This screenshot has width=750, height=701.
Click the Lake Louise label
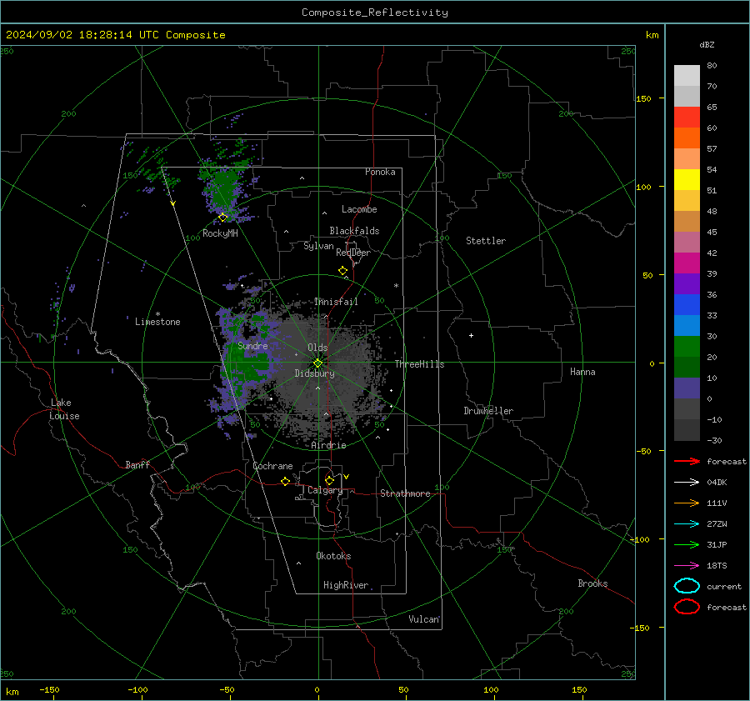point(64,409)
